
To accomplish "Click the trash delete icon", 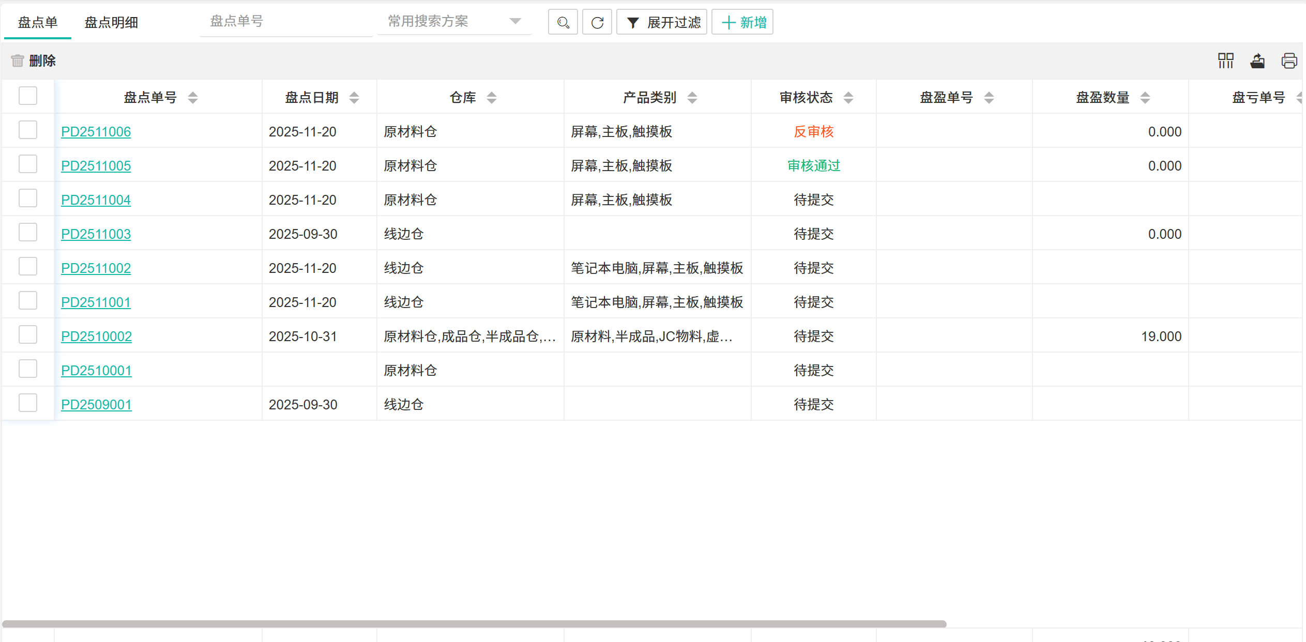I will (x=18, y=60).
